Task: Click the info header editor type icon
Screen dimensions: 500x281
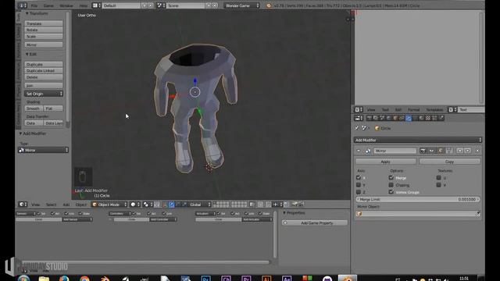Action: [x=23, y=5]
